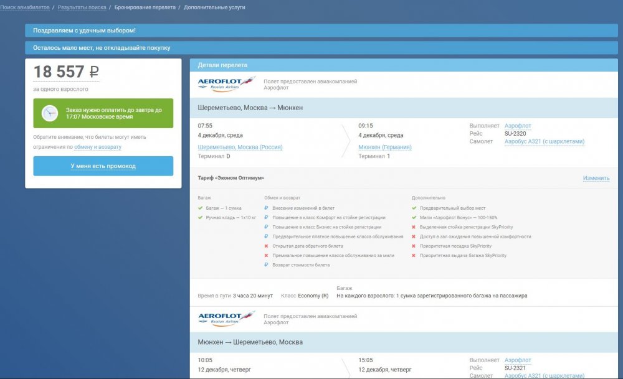Click the red cross beside 'Выделенная стойка регистрации SkyPriority'
The height and width of the screenshot is (379, 623).
(x=414, y=227)
